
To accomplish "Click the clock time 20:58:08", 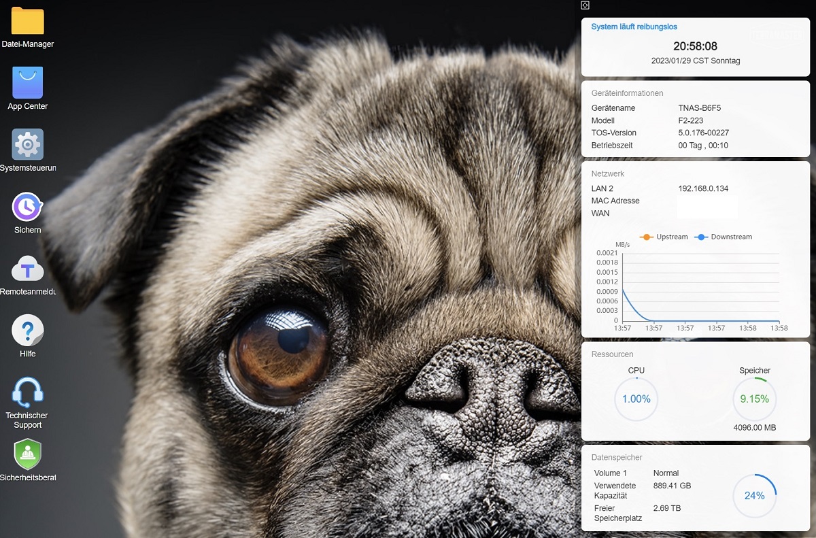I will pyautogui.click(x=696, y=46).
